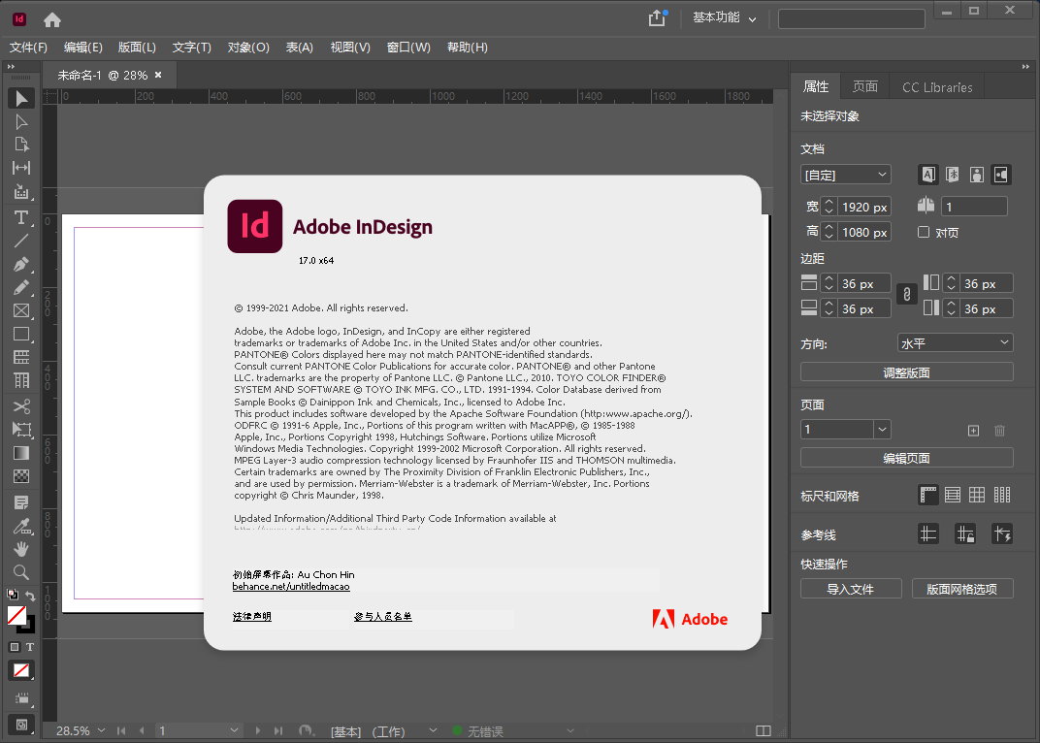Activate the Hand tool
The width and height of the screenshot is (1040, 743).
[20, 549]
